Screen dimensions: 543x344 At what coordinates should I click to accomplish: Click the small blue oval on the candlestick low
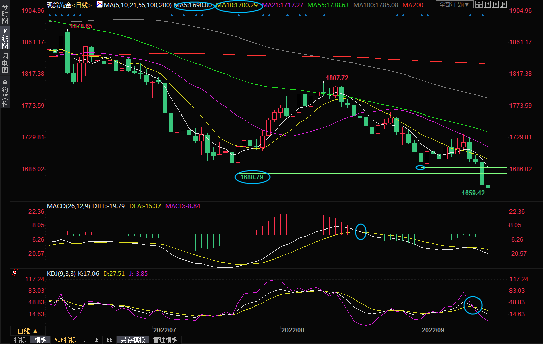pos(420,168)
